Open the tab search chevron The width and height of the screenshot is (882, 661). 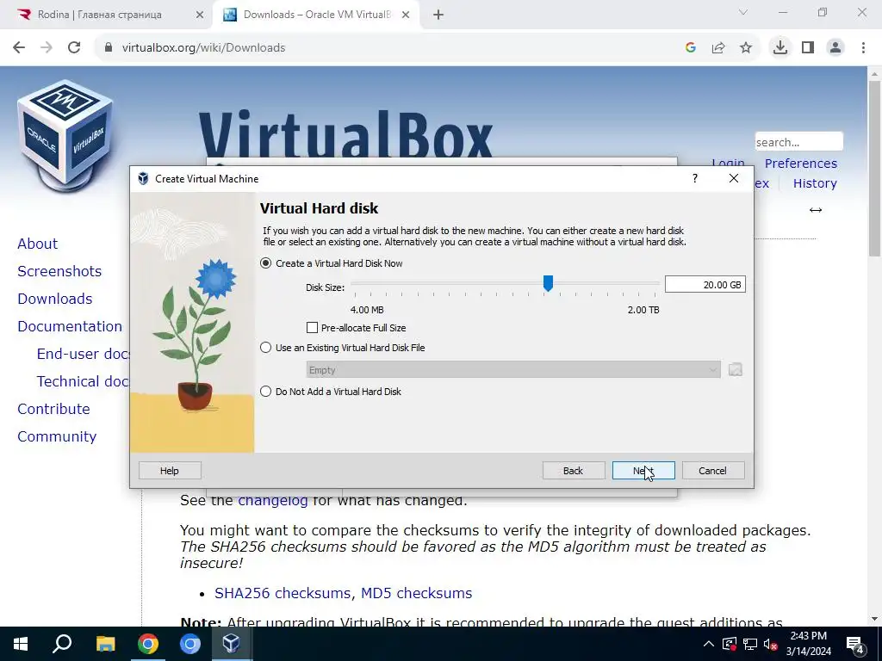coord(743,12)
